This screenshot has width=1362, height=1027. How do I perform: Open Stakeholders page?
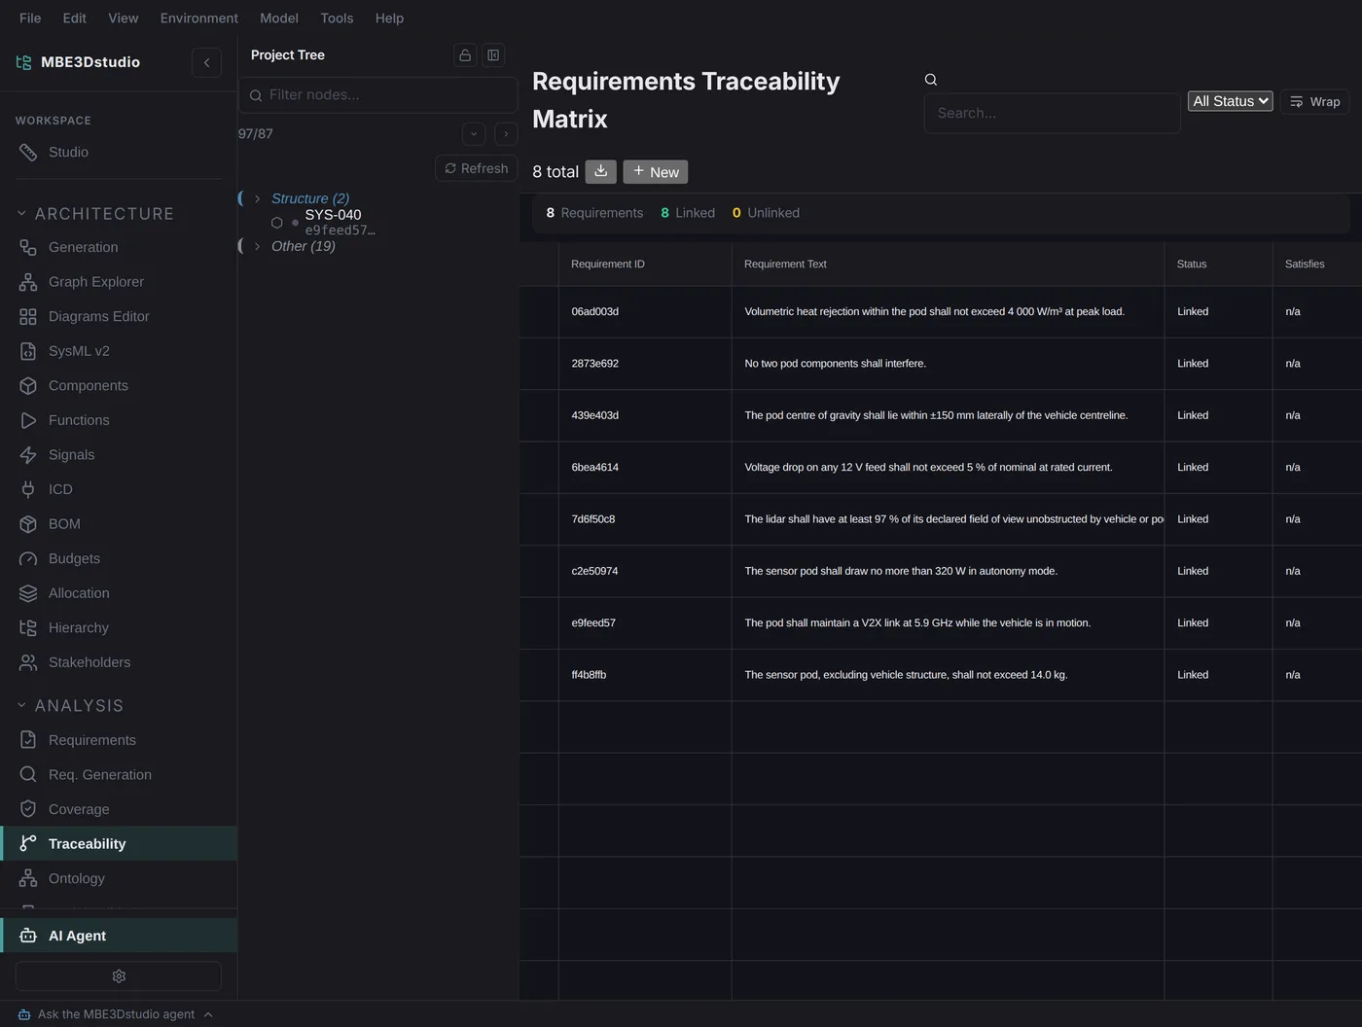point(118,662)
